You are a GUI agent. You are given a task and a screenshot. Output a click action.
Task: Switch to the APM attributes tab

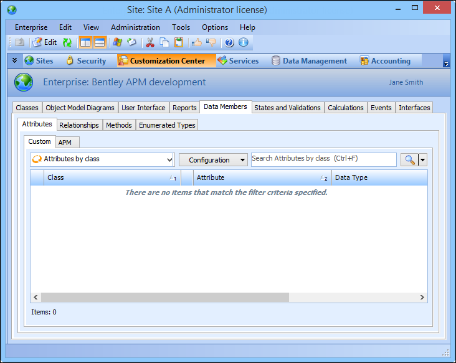coord(67,143)
